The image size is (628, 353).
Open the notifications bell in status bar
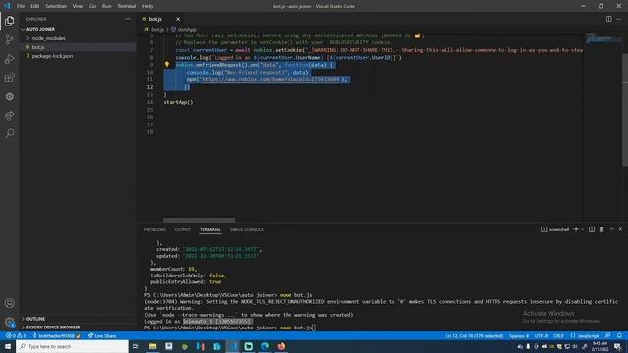(x=619, y=335)
